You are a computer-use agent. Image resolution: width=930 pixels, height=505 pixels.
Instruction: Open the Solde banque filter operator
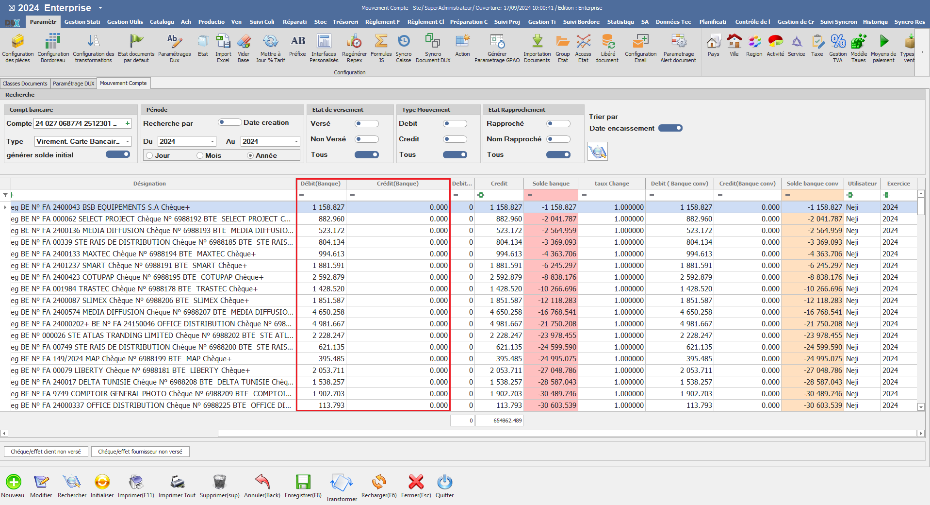click(530, 195)
